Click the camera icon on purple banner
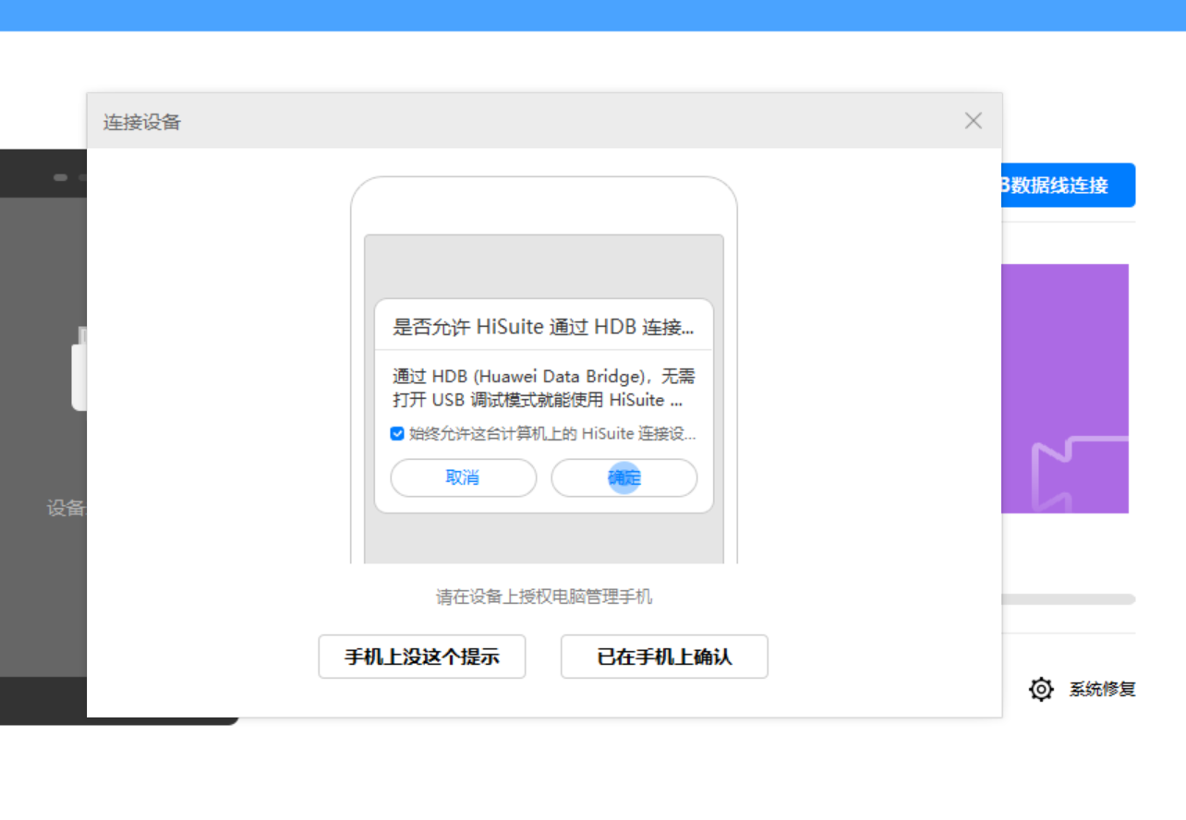This screenshot has height=820, width=1186. (1080, 474)
